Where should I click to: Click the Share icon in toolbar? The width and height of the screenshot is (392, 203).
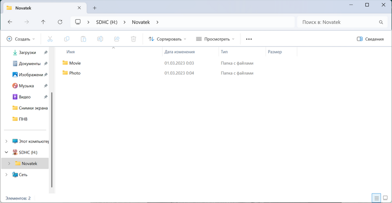[x=117, y=39]
